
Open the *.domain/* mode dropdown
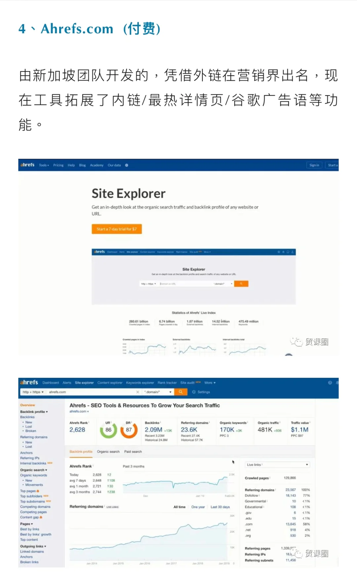point(158,392)
